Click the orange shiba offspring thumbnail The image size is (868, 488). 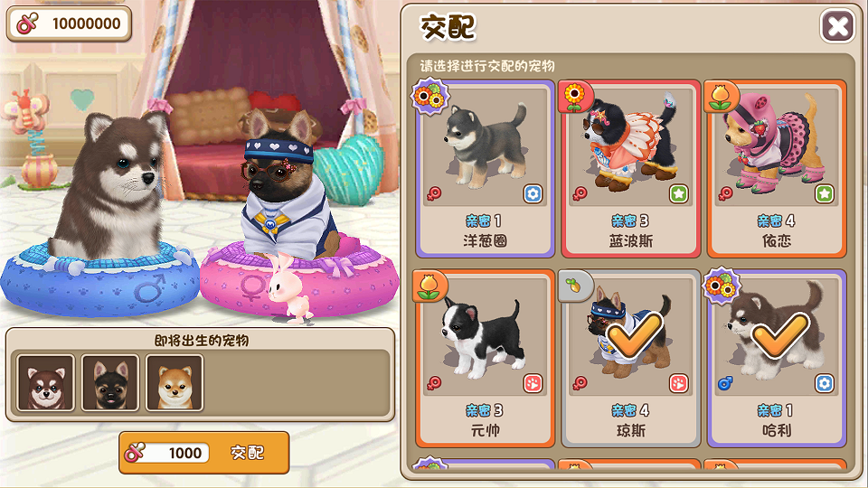pyautogui.click(x=175, y=383)
